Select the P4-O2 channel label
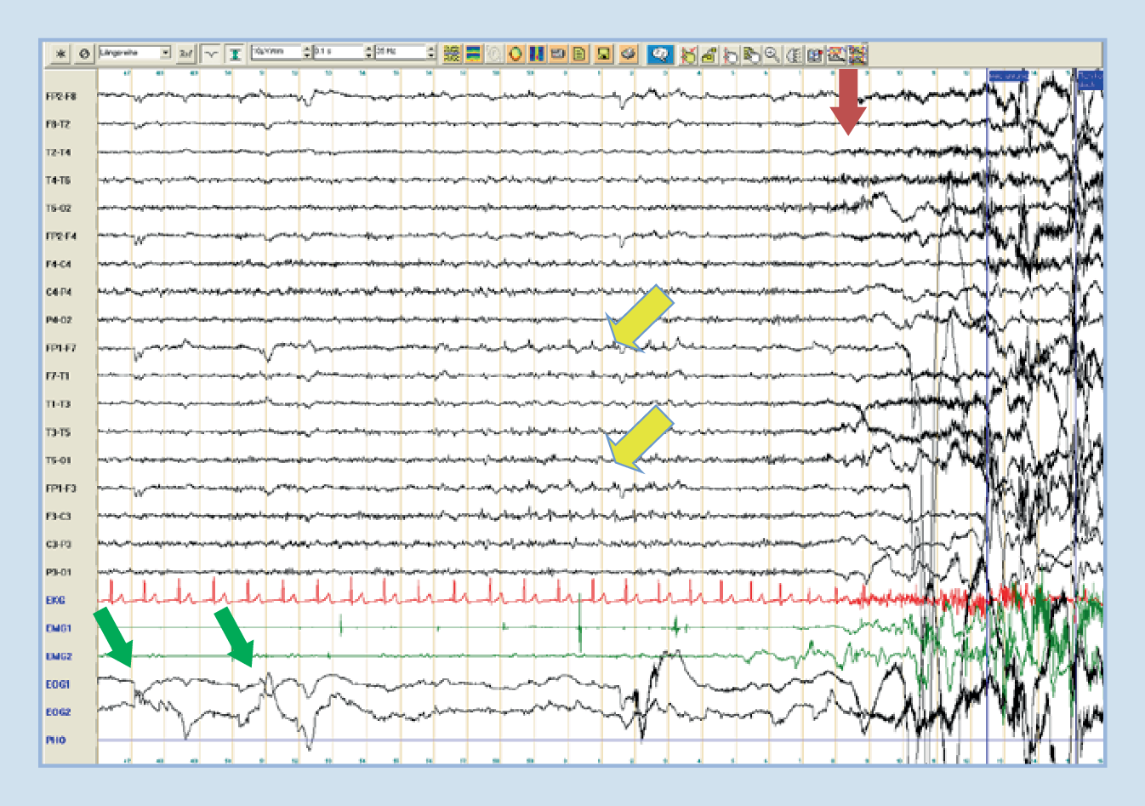The image size is (1145, 806). [58, 321]
